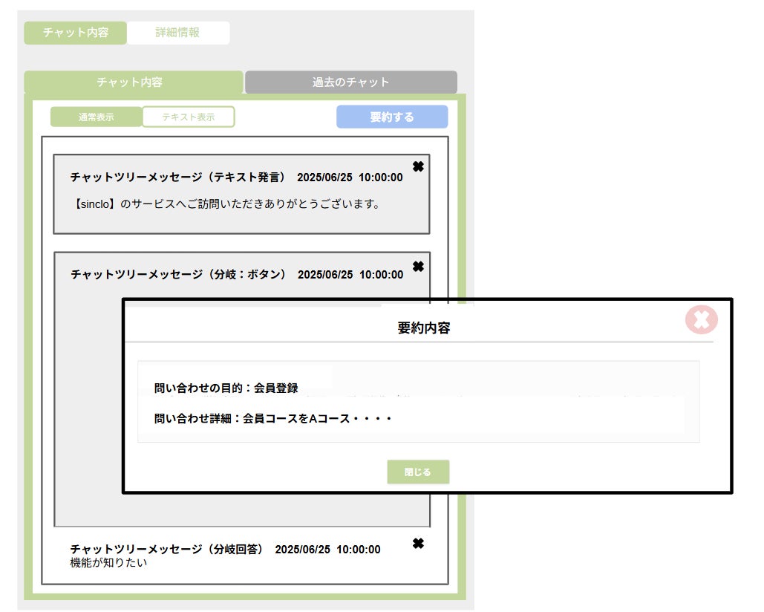Screen dimensions: 764x612
Task: Open the 過去のチャット tab
Action: (350, 82)
